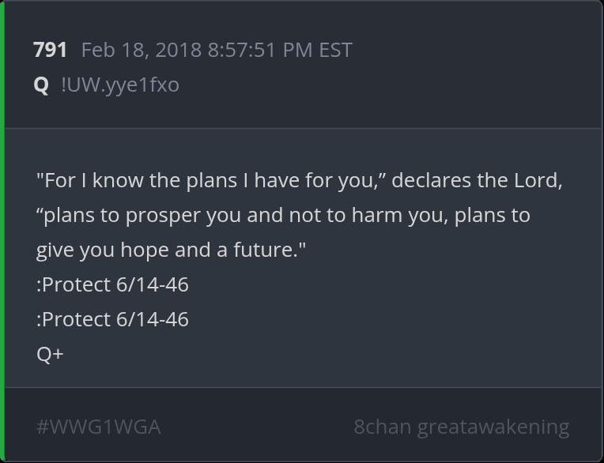The width and height of the screenshot is (604, 463).
Task: Click the Q+ signature line
Action: click(x=50, y=353)
